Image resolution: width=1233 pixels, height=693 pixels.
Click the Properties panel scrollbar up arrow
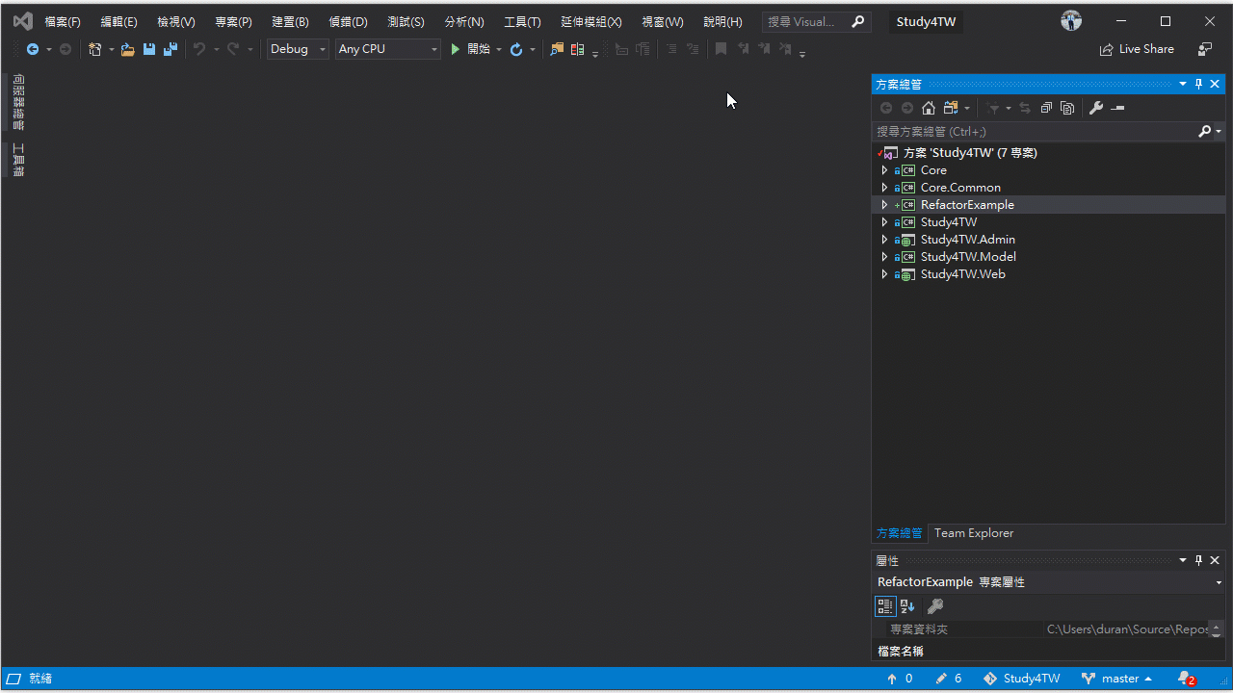click(1216, 625)
